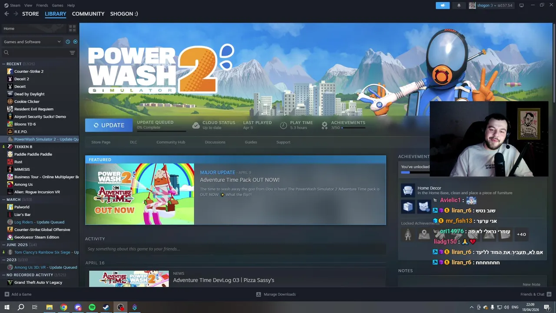Open the notifications bell
The height and width of the screenshot is (313, 556).
(x=459, y=5)
